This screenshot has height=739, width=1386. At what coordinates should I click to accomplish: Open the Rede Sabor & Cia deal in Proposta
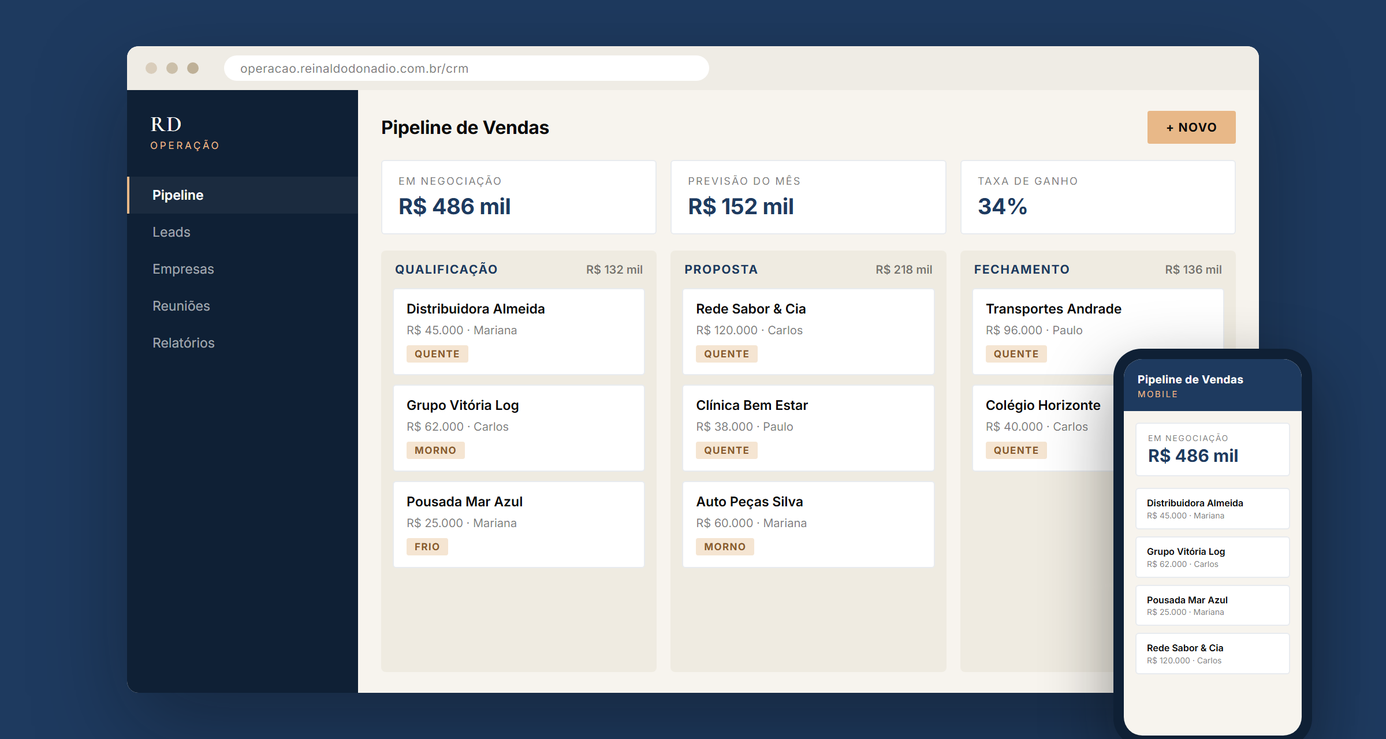(808, 331)
